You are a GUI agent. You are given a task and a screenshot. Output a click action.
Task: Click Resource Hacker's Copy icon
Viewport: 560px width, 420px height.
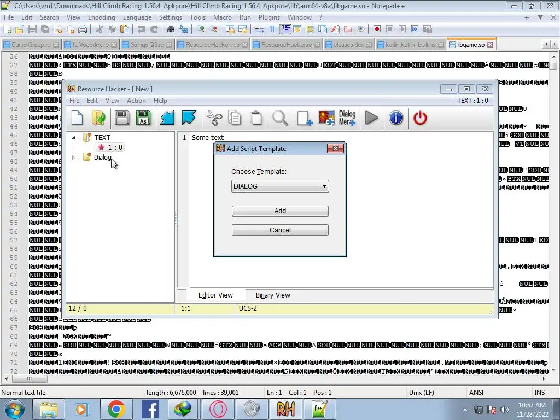(235, 118)
